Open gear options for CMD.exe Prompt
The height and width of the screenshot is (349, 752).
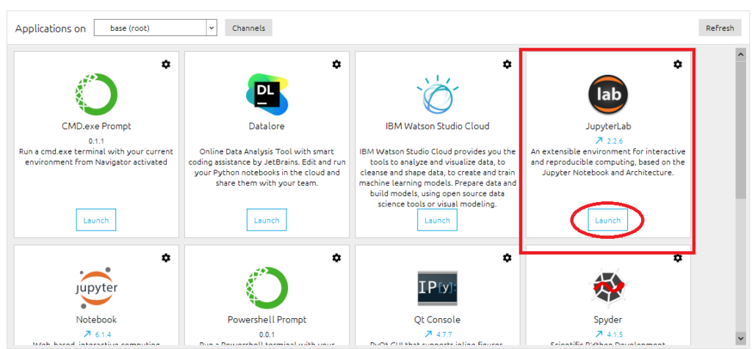[166, 65]
